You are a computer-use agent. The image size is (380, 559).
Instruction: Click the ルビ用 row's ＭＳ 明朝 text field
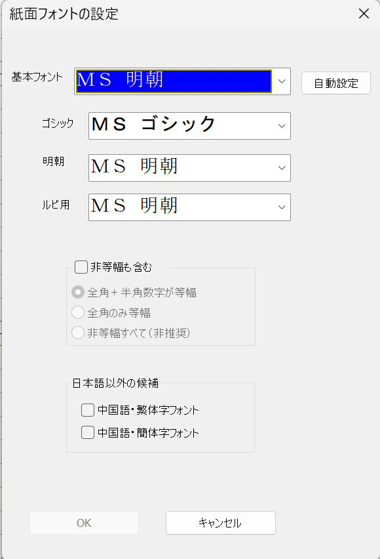tap(181, 207)
